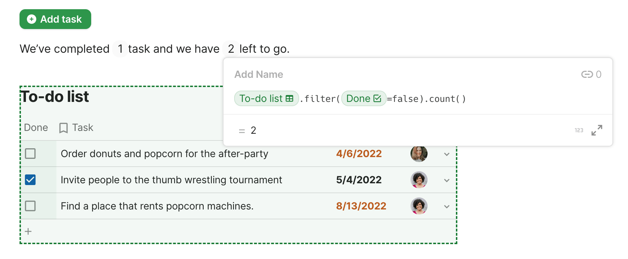Uncheck the thumb wrestling tournament task
Screen dimensions: 628x259
[x=31, y=180]
